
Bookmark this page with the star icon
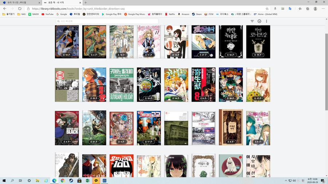pos(267,8)
